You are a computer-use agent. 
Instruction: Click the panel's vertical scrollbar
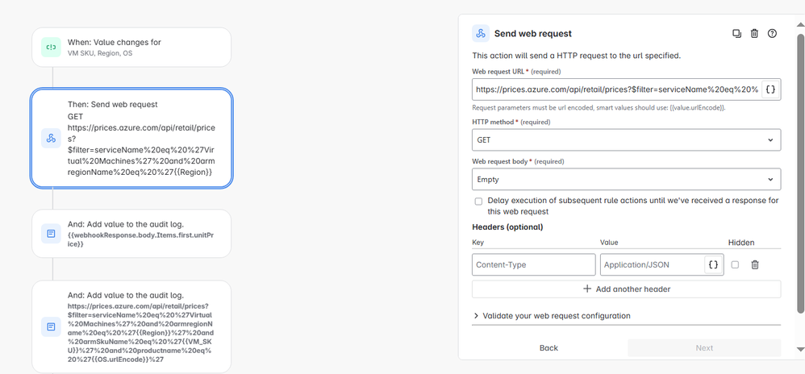(800, 173)
